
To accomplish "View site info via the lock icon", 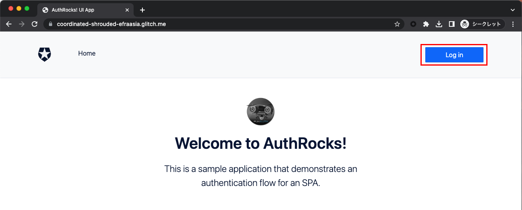I will [x=51, y=24].
